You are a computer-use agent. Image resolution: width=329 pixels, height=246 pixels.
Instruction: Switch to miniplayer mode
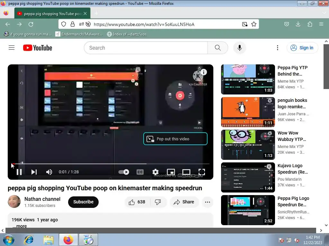click(171, 172)
